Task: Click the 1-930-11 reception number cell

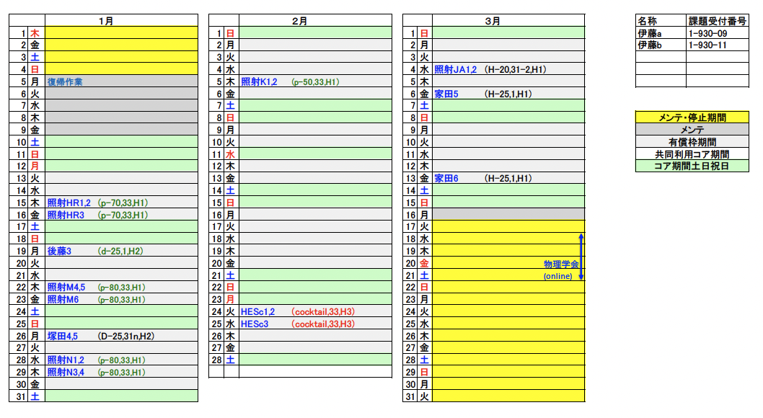Action: tap(707, 45)
